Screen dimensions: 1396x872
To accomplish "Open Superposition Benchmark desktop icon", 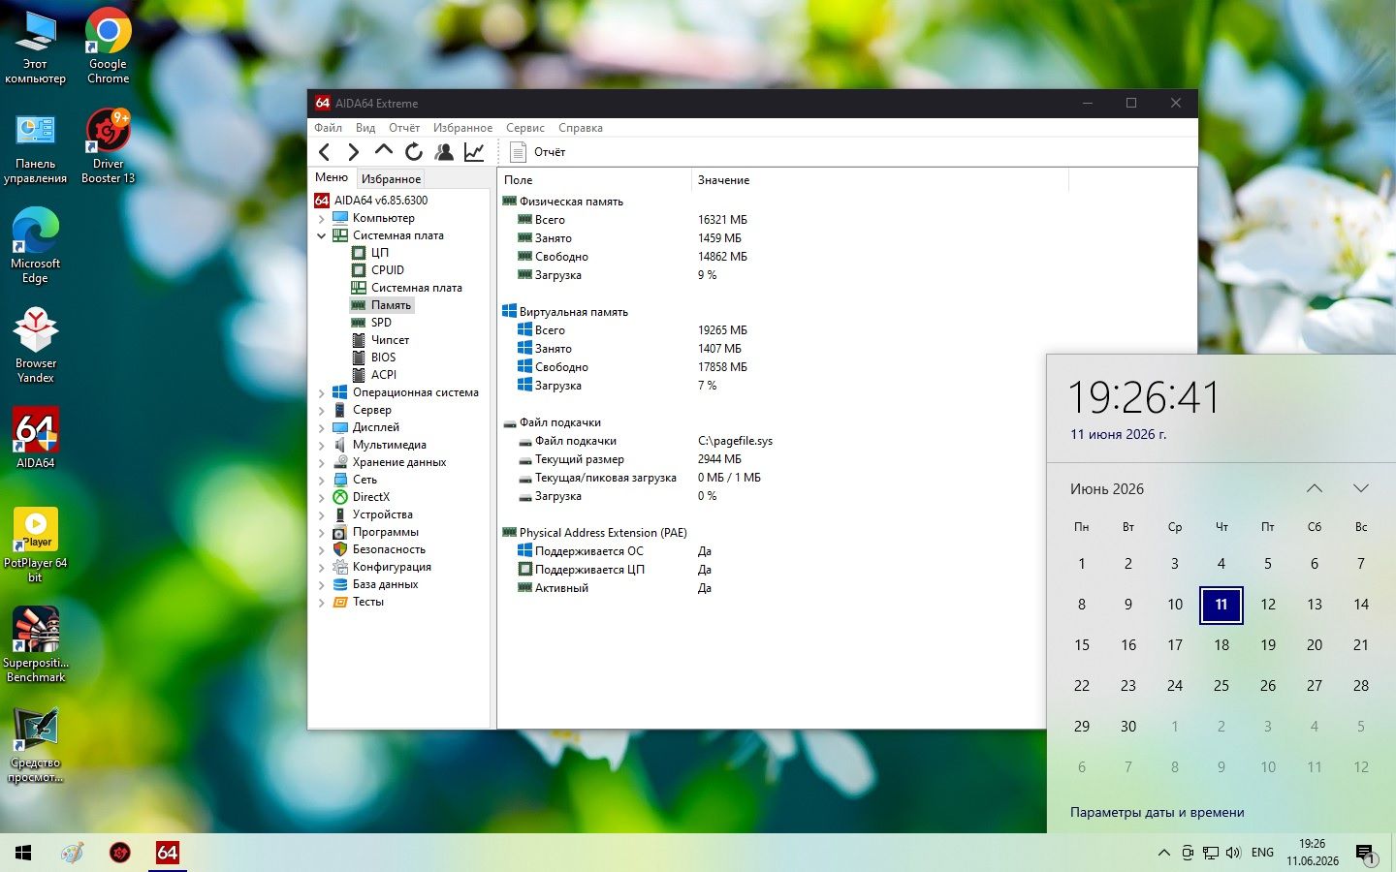I will coord(36,645).
